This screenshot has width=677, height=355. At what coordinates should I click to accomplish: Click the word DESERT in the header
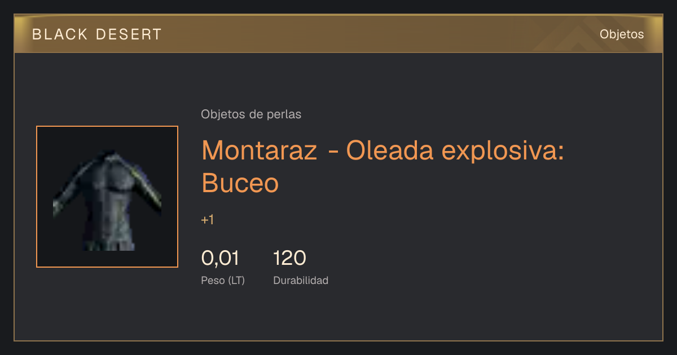pyautogui.click(x=129, y=34)
